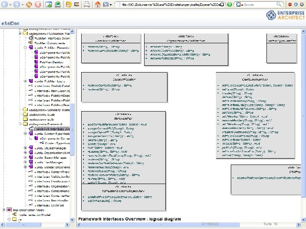Open the new-tab icon with green arrow
The image size is (306, 229).
tap(48, 4)
